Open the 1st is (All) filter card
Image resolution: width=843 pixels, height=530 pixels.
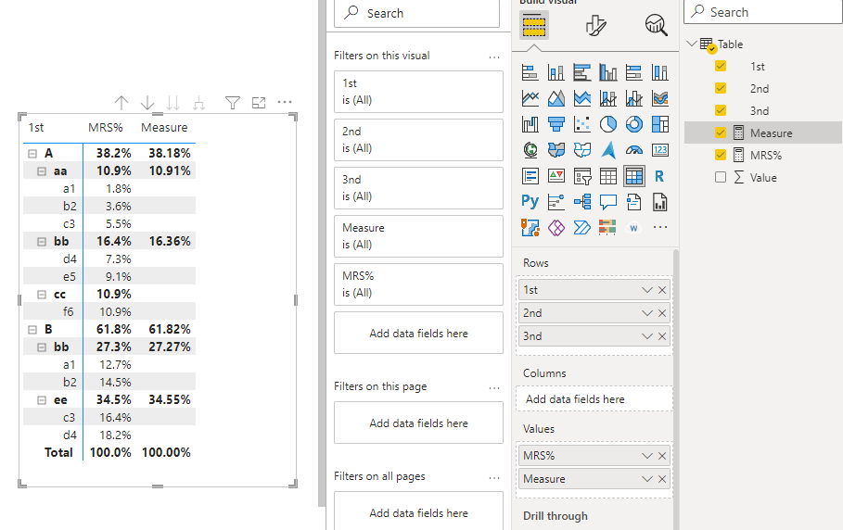click(418, 92)
